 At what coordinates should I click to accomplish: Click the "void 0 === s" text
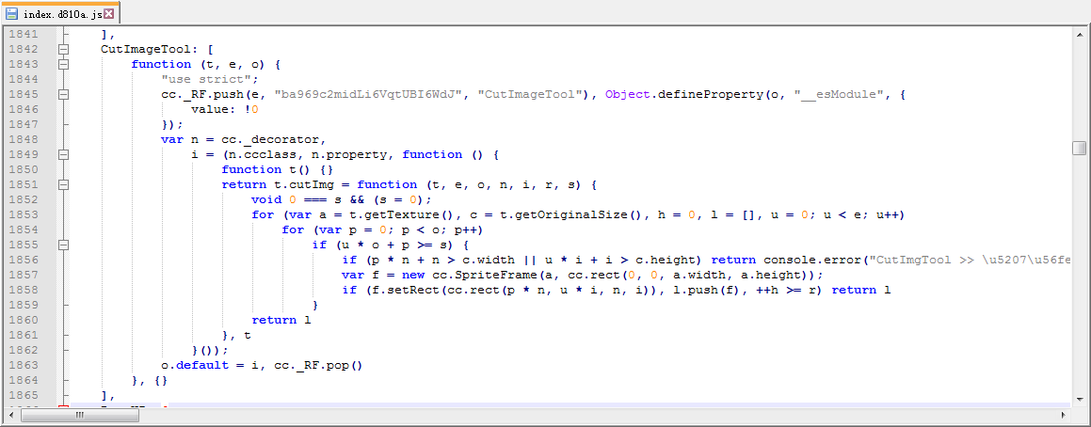pos(297,199)
